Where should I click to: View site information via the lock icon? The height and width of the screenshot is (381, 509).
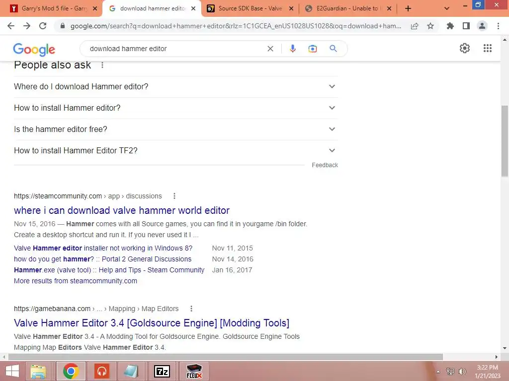coord(63,26)
